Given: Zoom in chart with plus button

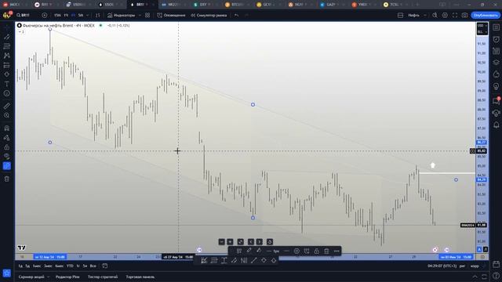Looking at the screenshot, I should pyautogui.click(x=230, y=242).
